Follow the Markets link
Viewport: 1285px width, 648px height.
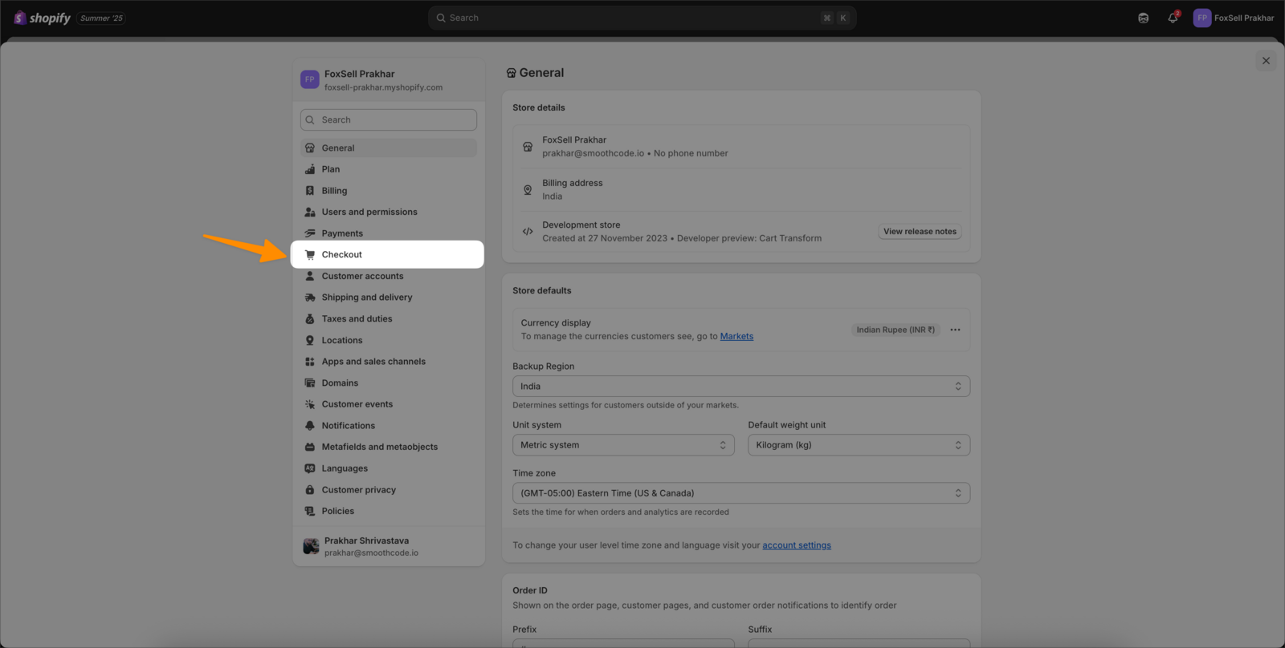coord(736,337)
